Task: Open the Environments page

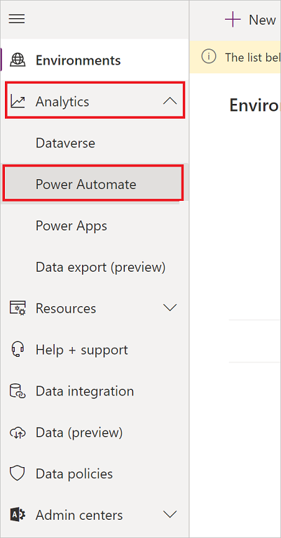Action: pyautogui.click(x=95, y=60)
